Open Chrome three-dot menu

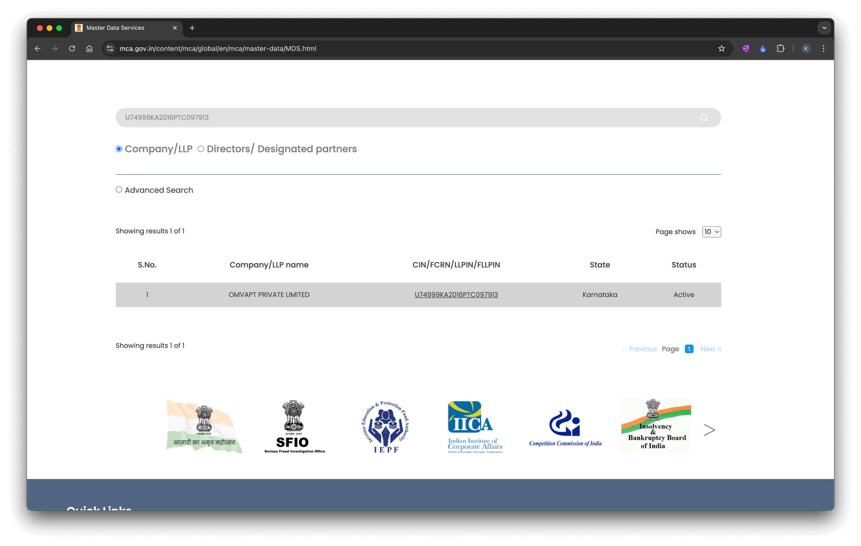pyautogui.click(x=823, y=49)
